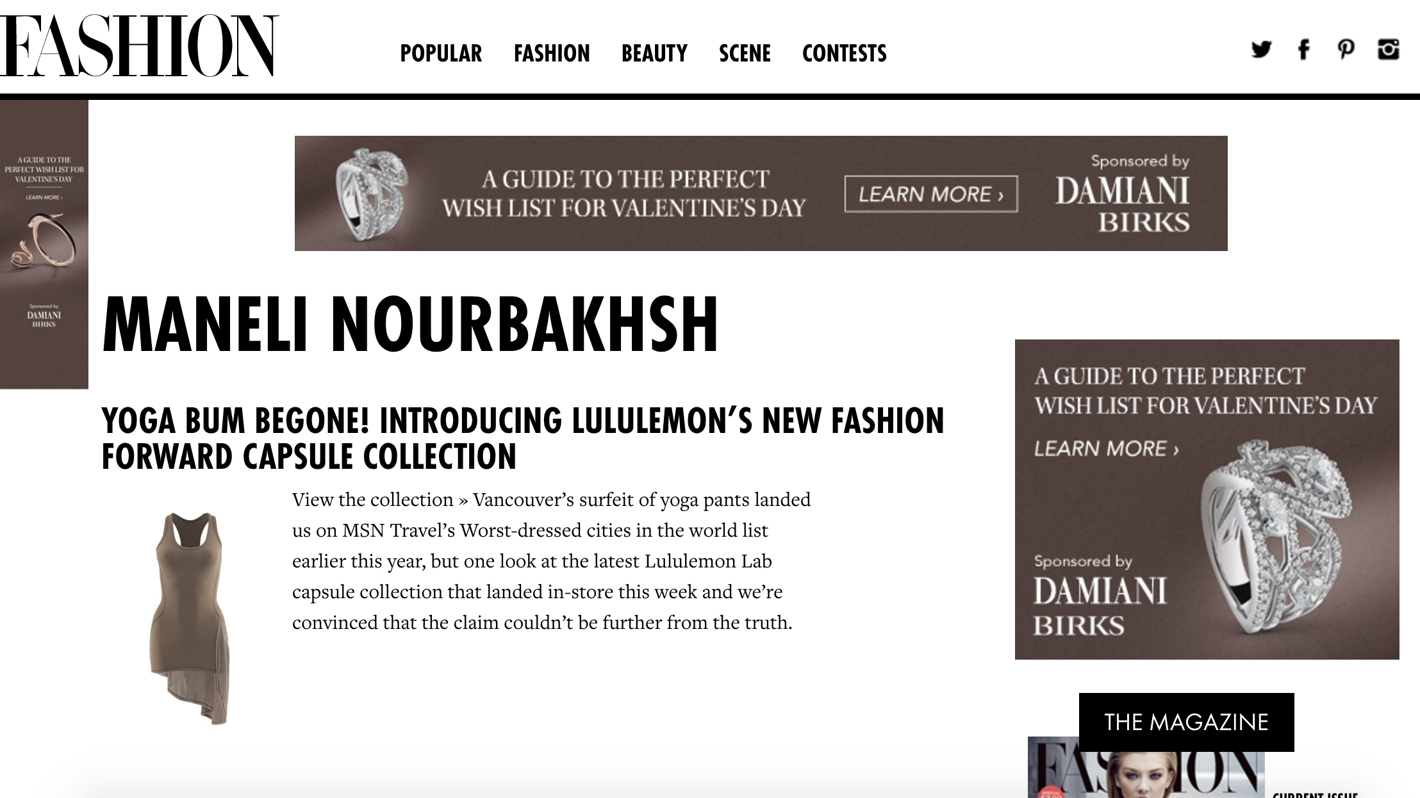Viewport: 1420px width, 798px height.
Task: Open the Pinterest social icon
Action: (1346, 50)
